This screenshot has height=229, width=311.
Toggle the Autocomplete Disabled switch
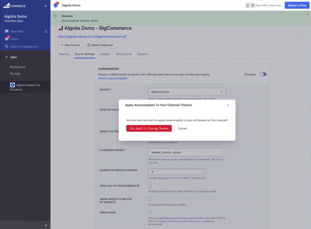pos(263,74)
